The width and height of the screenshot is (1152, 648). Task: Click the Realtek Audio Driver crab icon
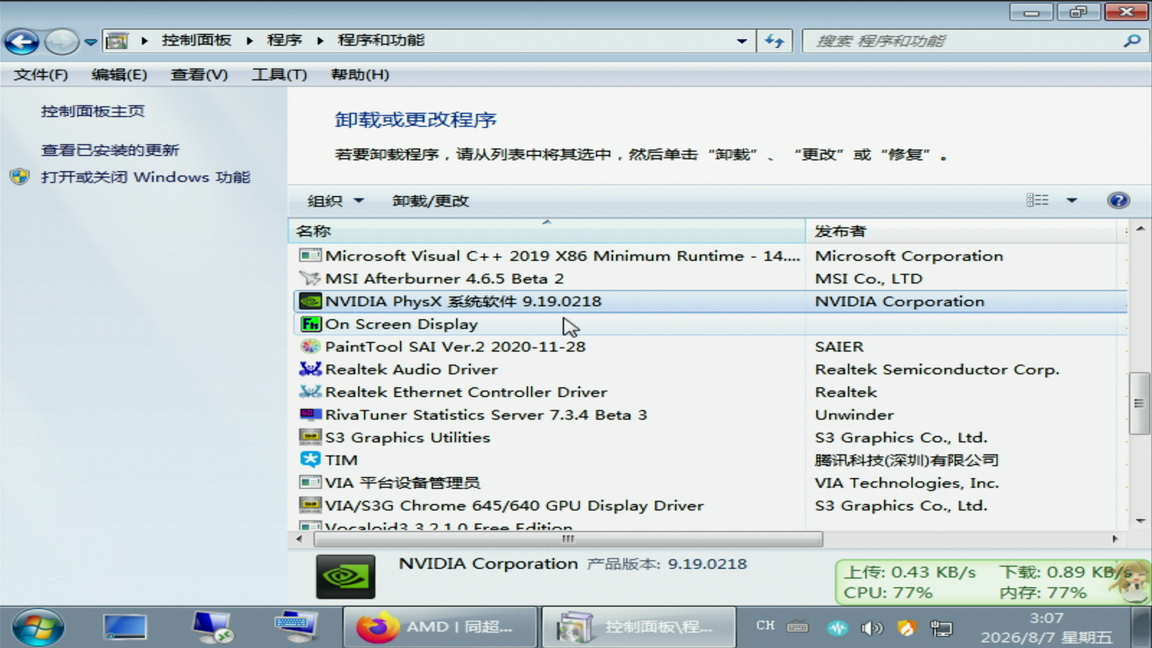coord(310,369)
